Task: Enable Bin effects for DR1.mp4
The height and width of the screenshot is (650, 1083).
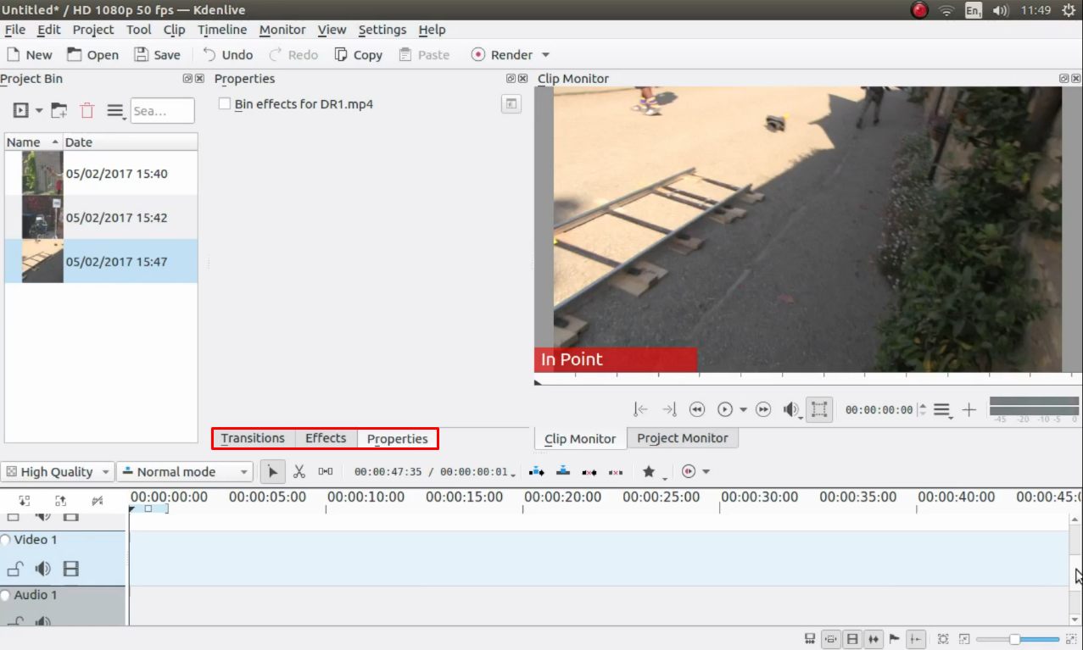Action: pos(224,103)
